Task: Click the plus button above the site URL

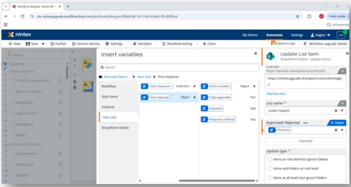Action: [x=342, y=71]
